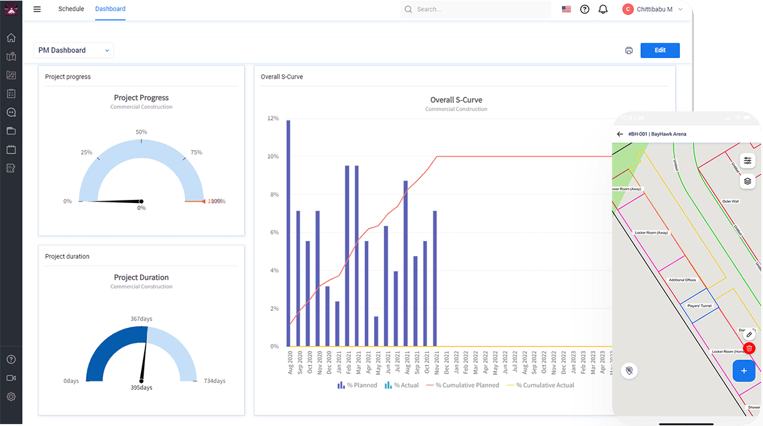Click the 12% y-axis label
763x426 pixels.
tap(273, 118)
